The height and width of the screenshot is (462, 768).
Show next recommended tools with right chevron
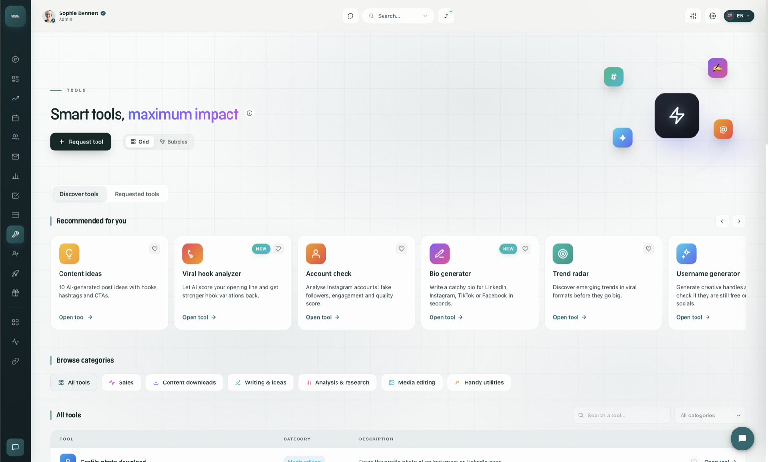click(739, 221)
